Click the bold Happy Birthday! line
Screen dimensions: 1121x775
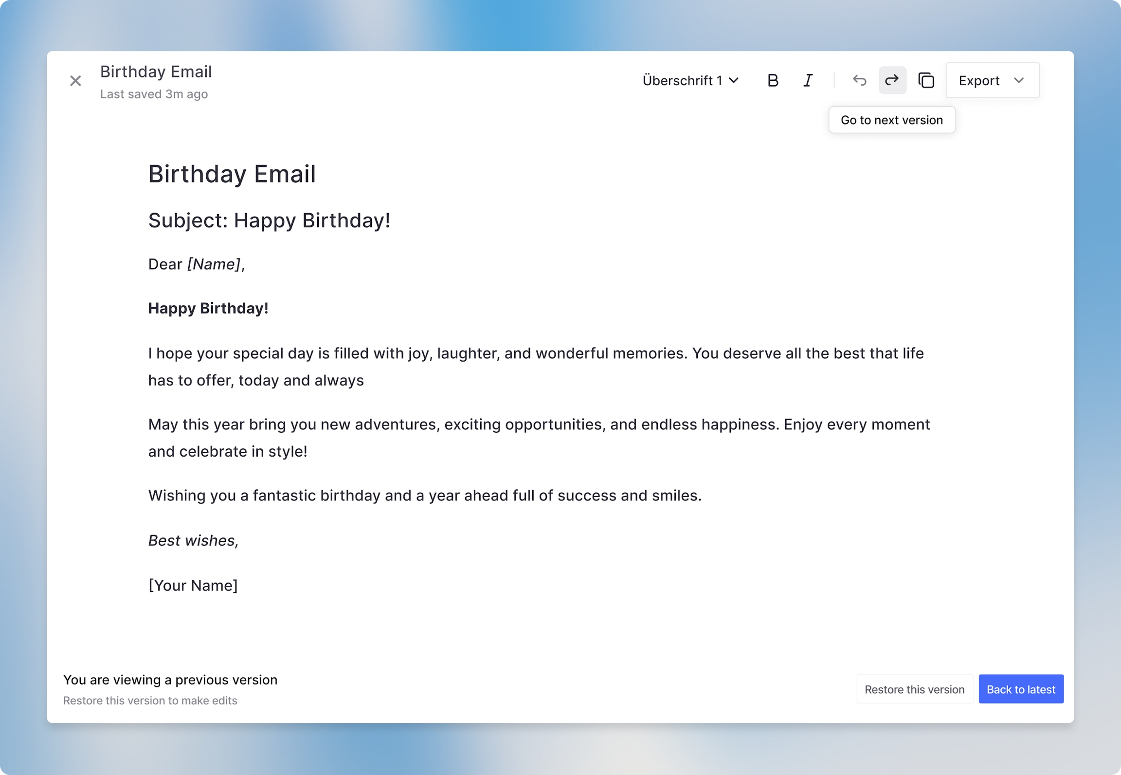pyautogui.click(x=208, y=308)
